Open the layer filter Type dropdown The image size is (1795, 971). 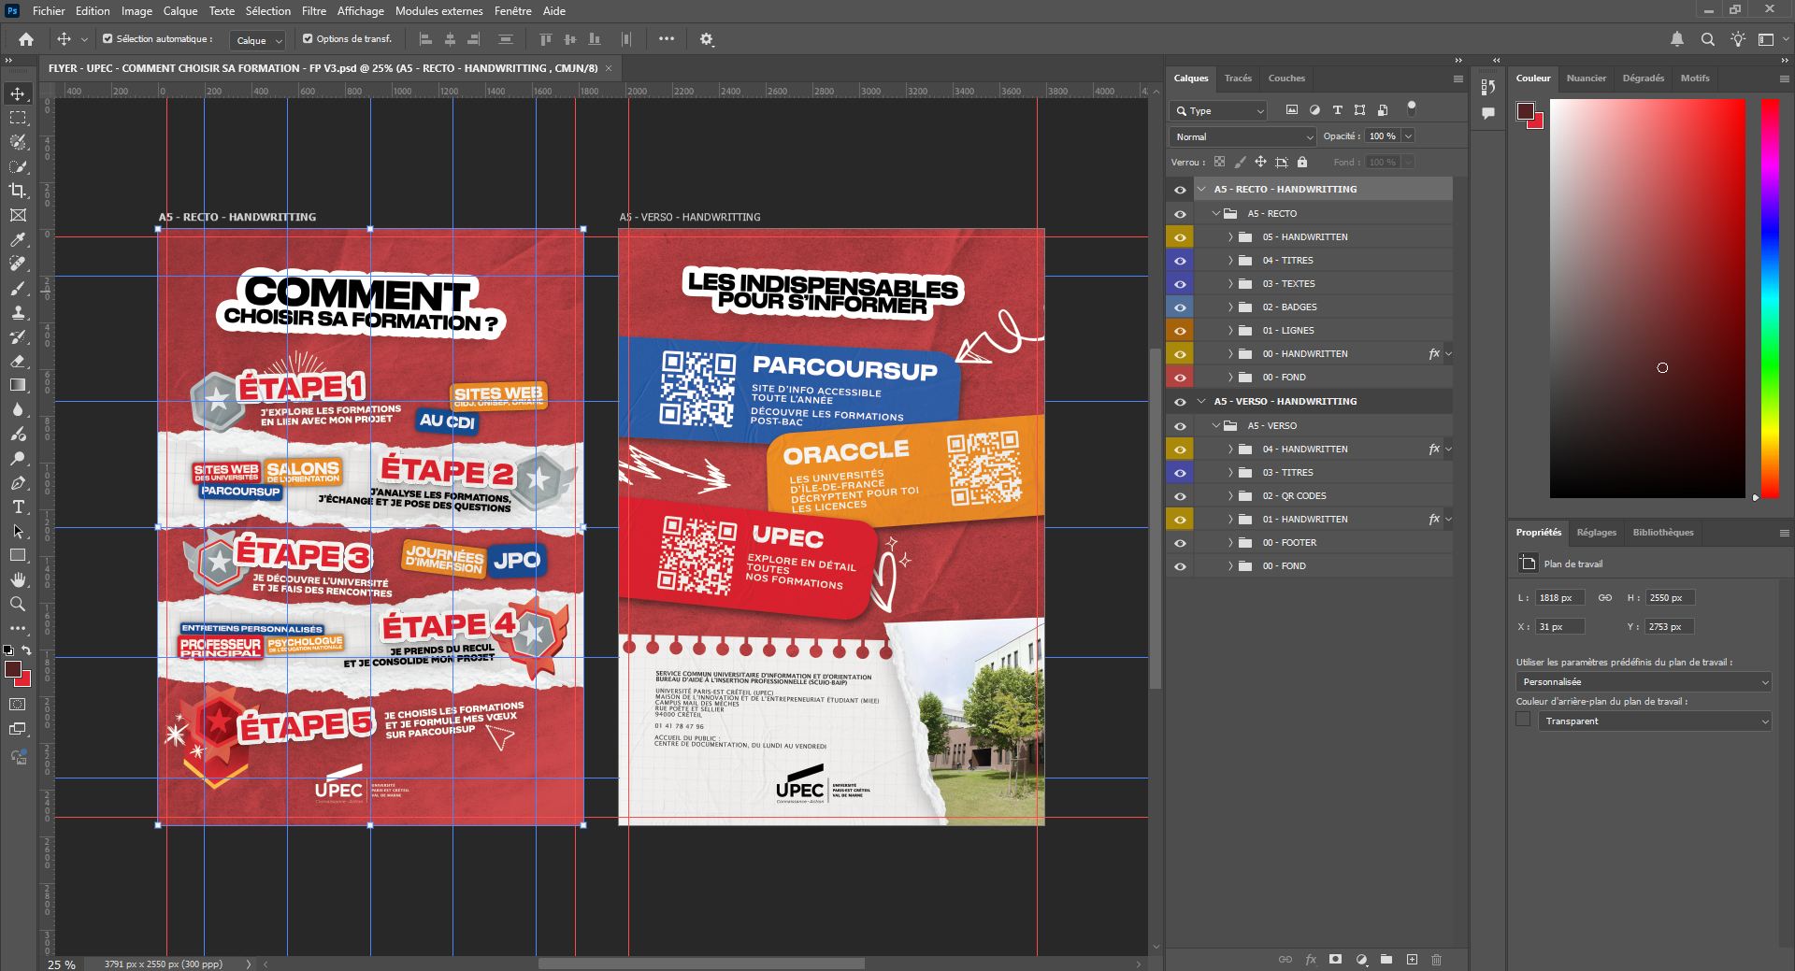click(x=1218, y=110)
